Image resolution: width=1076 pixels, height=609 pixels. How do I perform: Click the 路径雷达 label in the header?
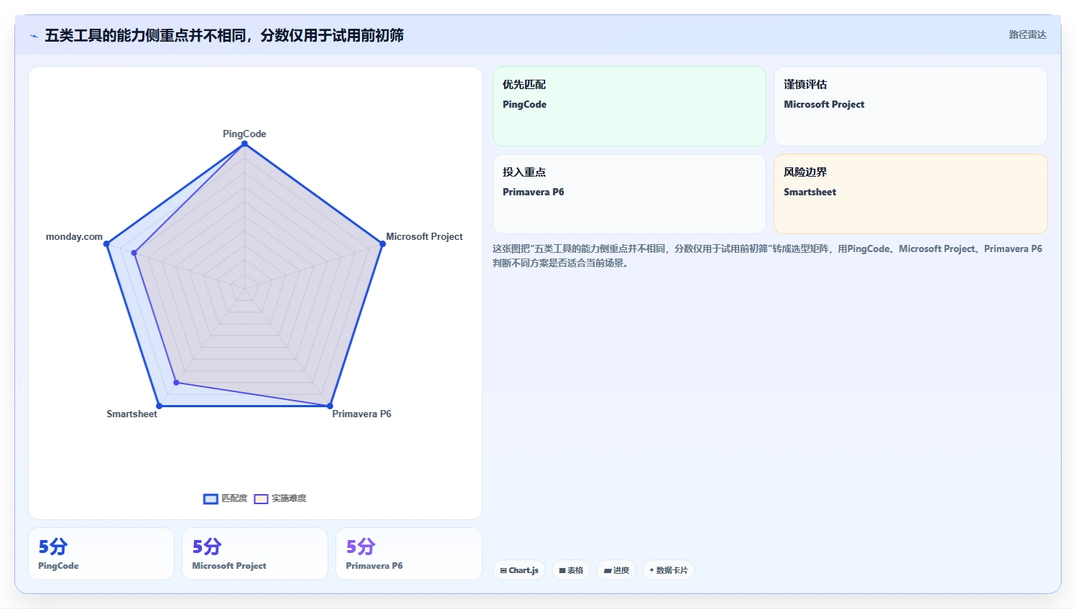click(1027, 34)
